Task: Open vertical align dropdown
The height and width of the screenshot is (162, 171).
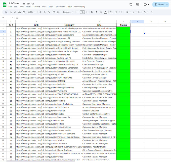Action: 134,12
